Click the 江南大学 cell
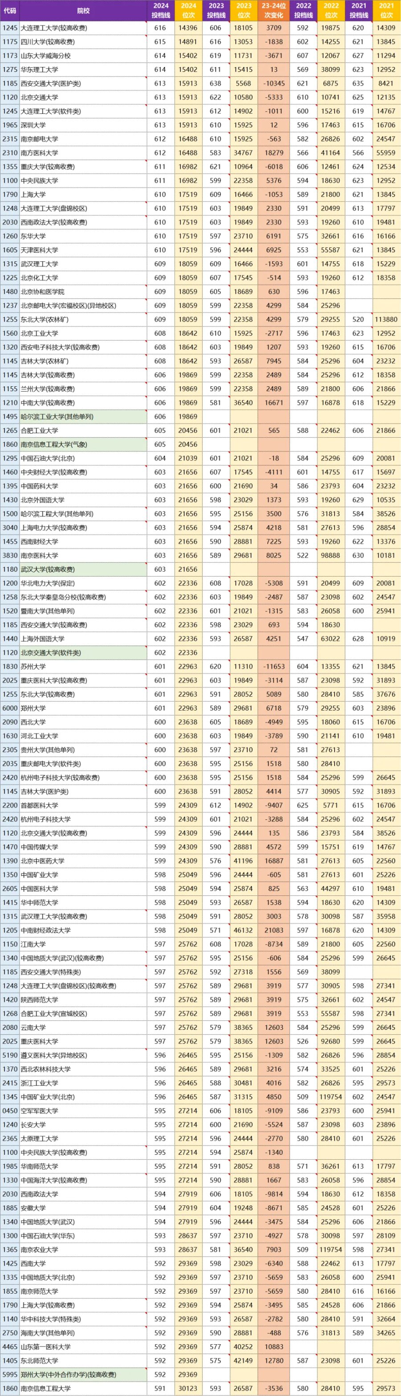Image resolution: width=401 pixels, height=1396 pixels. (x=83, y=944)
